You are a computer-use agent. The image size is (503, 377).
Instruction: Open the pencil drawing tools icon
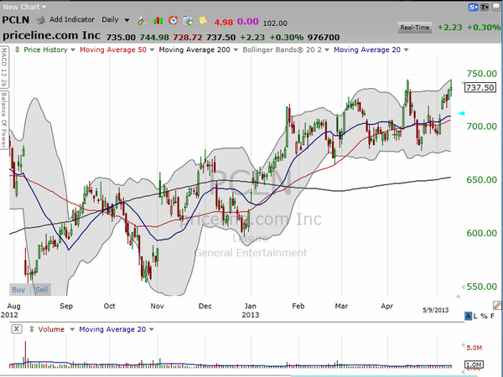pos(497,305)
